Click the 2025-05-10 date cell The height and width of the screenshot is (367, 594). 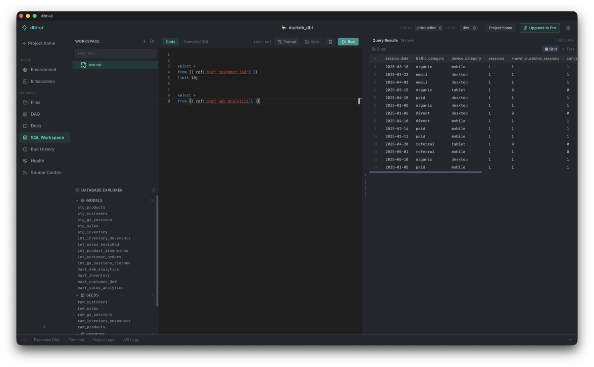pyautogui.click(x=397, y=159)
